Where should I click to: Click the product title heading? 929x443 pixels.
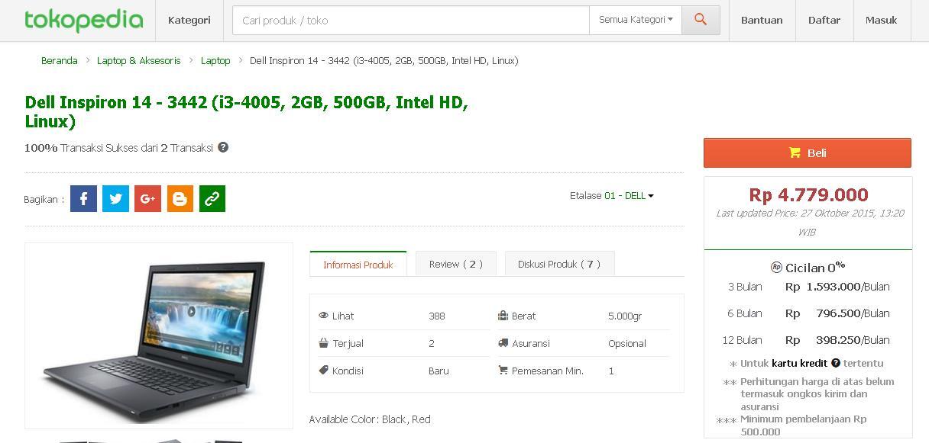click(x=246, y=112)
